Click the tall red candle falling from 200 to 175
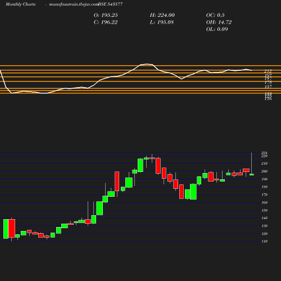 click(117, 181)
